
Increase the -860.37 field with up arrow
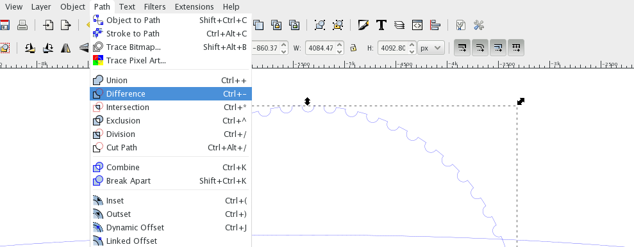[x=284, y=45]
